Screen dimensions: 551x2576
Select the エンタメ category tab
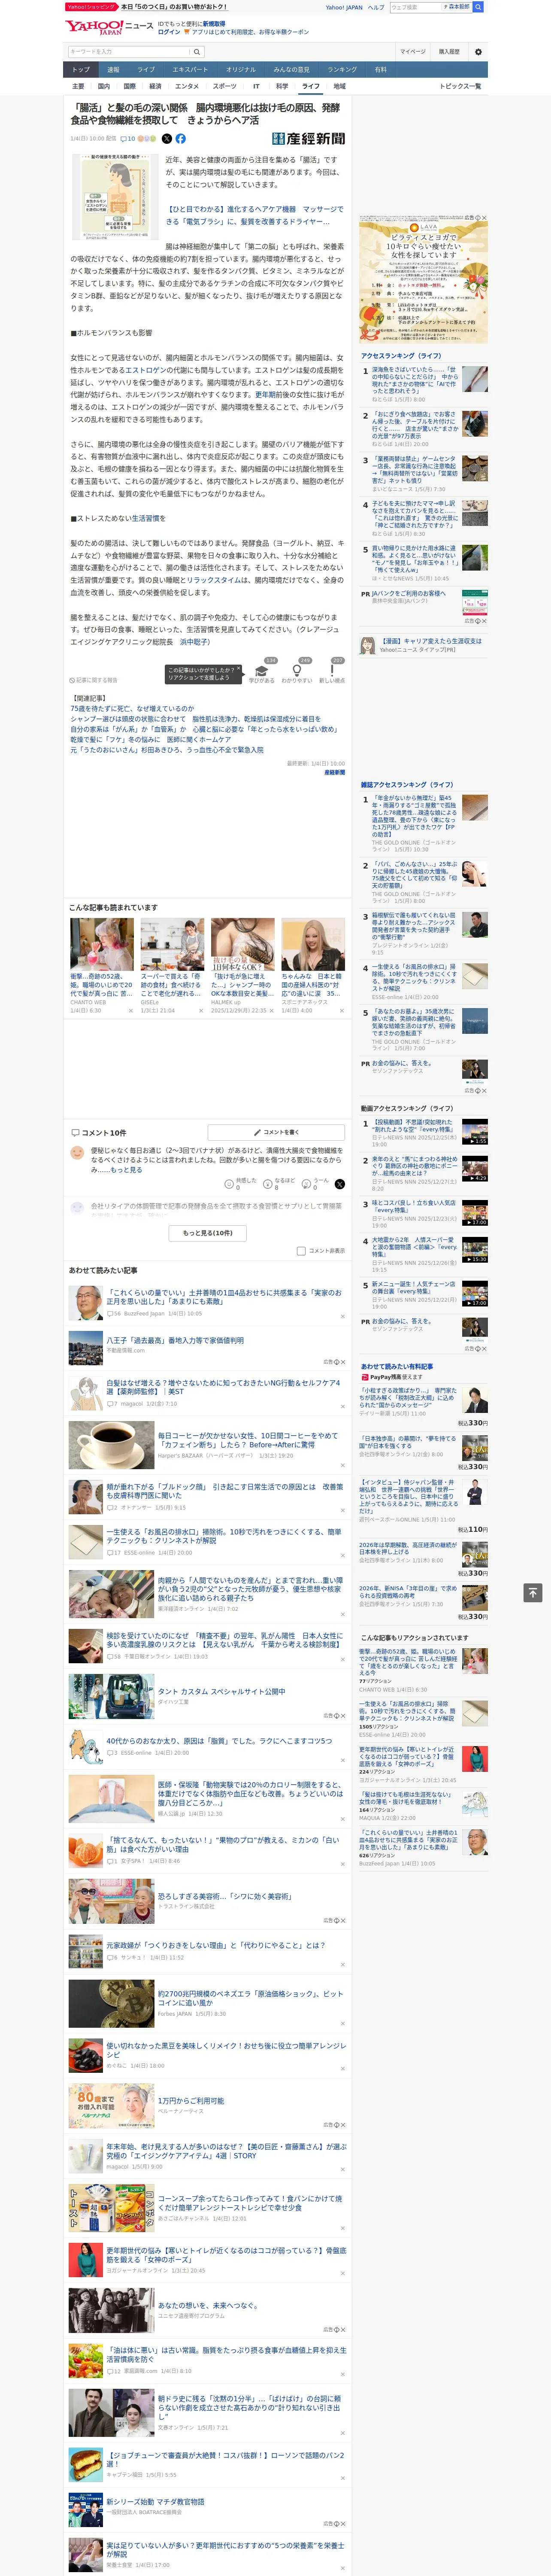click(187, 86)
